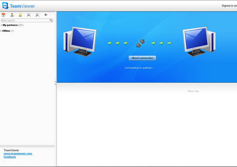Viewport: 237px width, 167px height.
Task: Open the Feedback link
Action: coord(10,157)
